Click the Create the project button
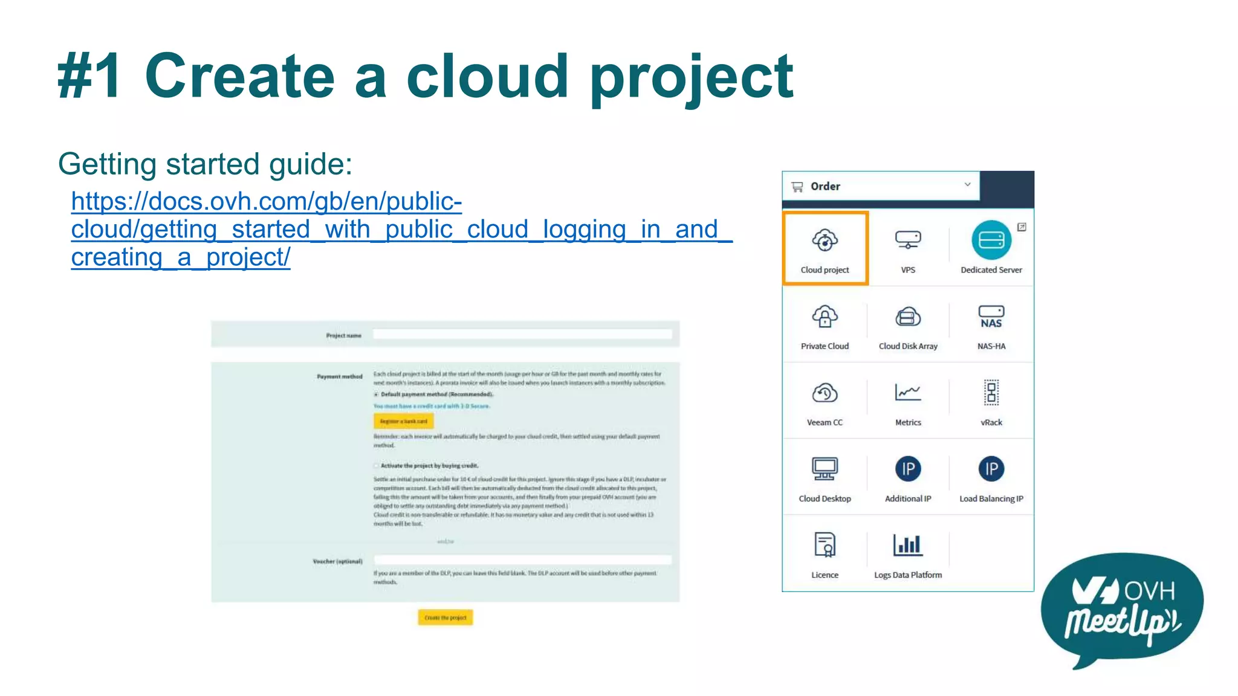The height and width of the screenshot is (696, 1238). tap(446, 617)
